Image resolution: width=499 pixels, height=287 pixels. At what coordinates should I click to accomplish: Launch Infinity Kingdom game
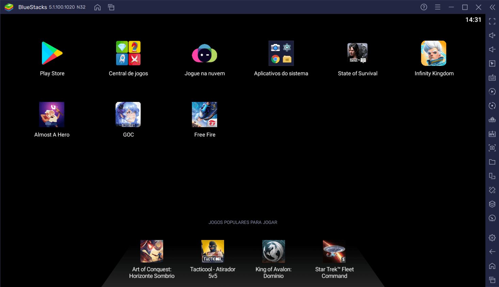(434, 53)
